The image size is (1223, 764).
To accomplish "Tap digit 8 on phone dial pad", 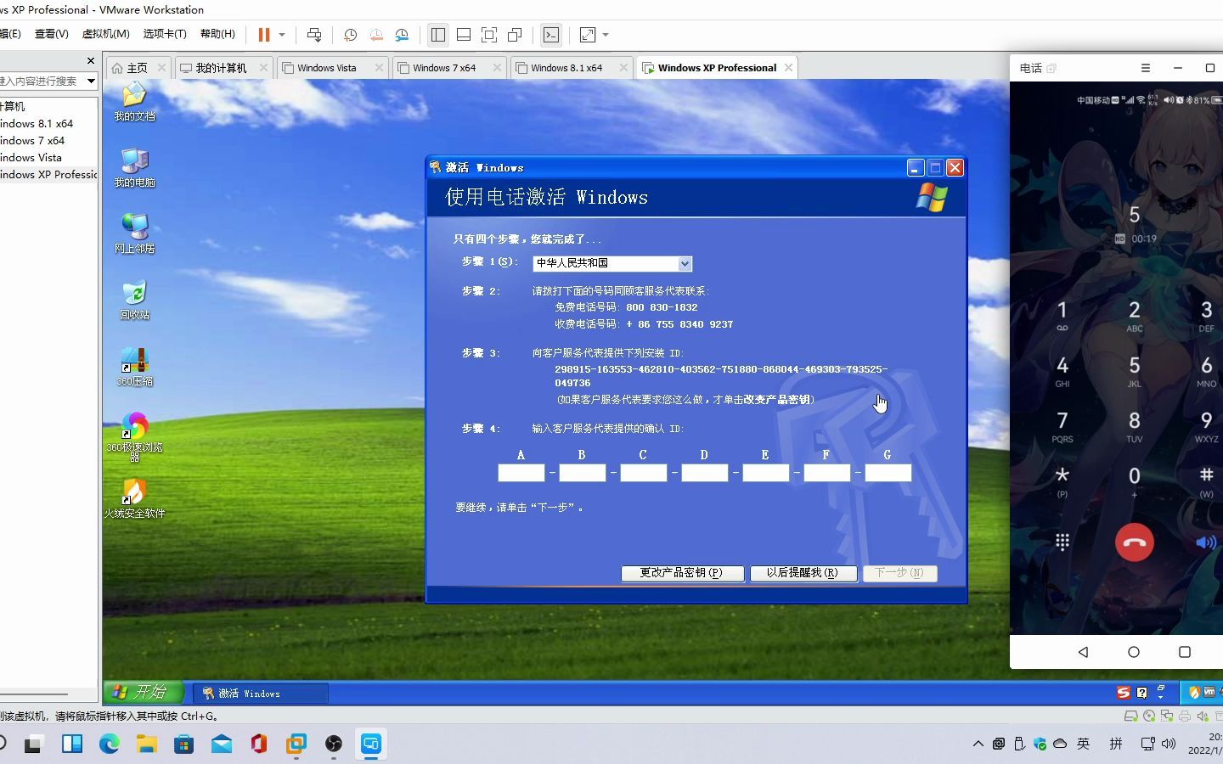I will (x=1134, y=426).
